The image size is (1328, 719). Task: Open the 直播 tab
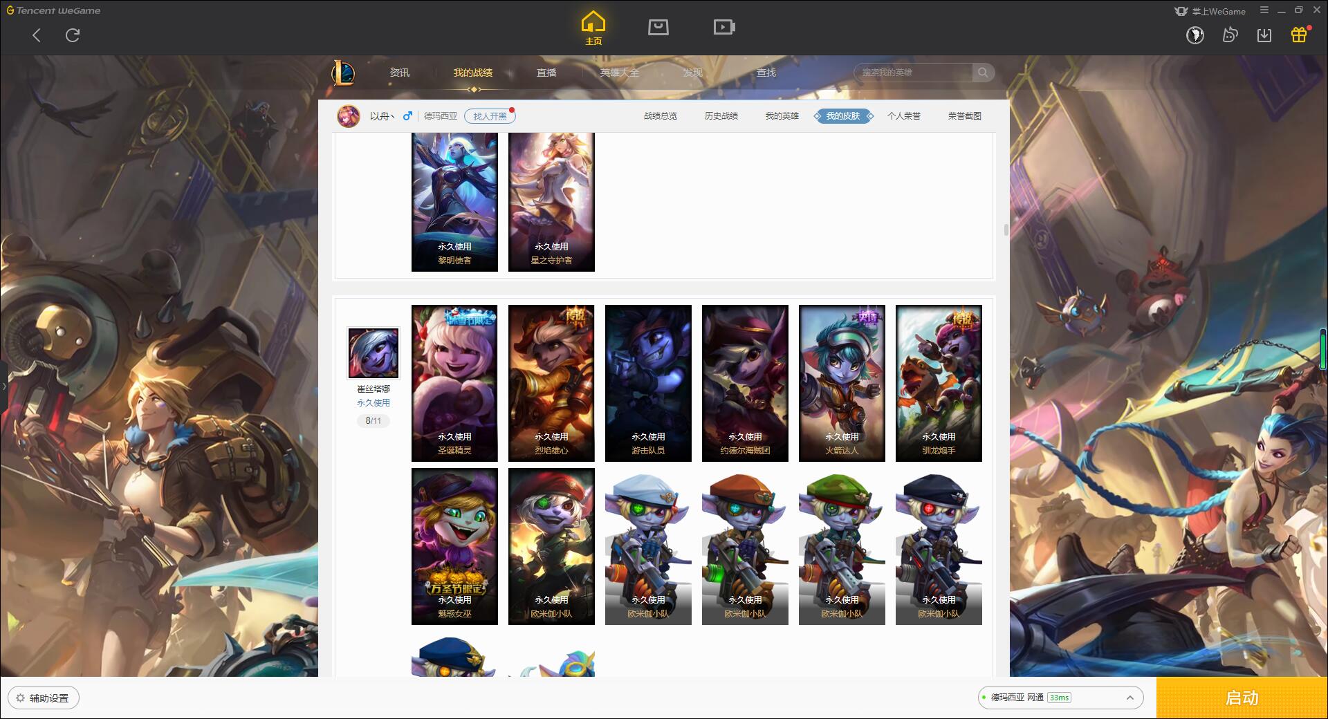coord(546,73)
